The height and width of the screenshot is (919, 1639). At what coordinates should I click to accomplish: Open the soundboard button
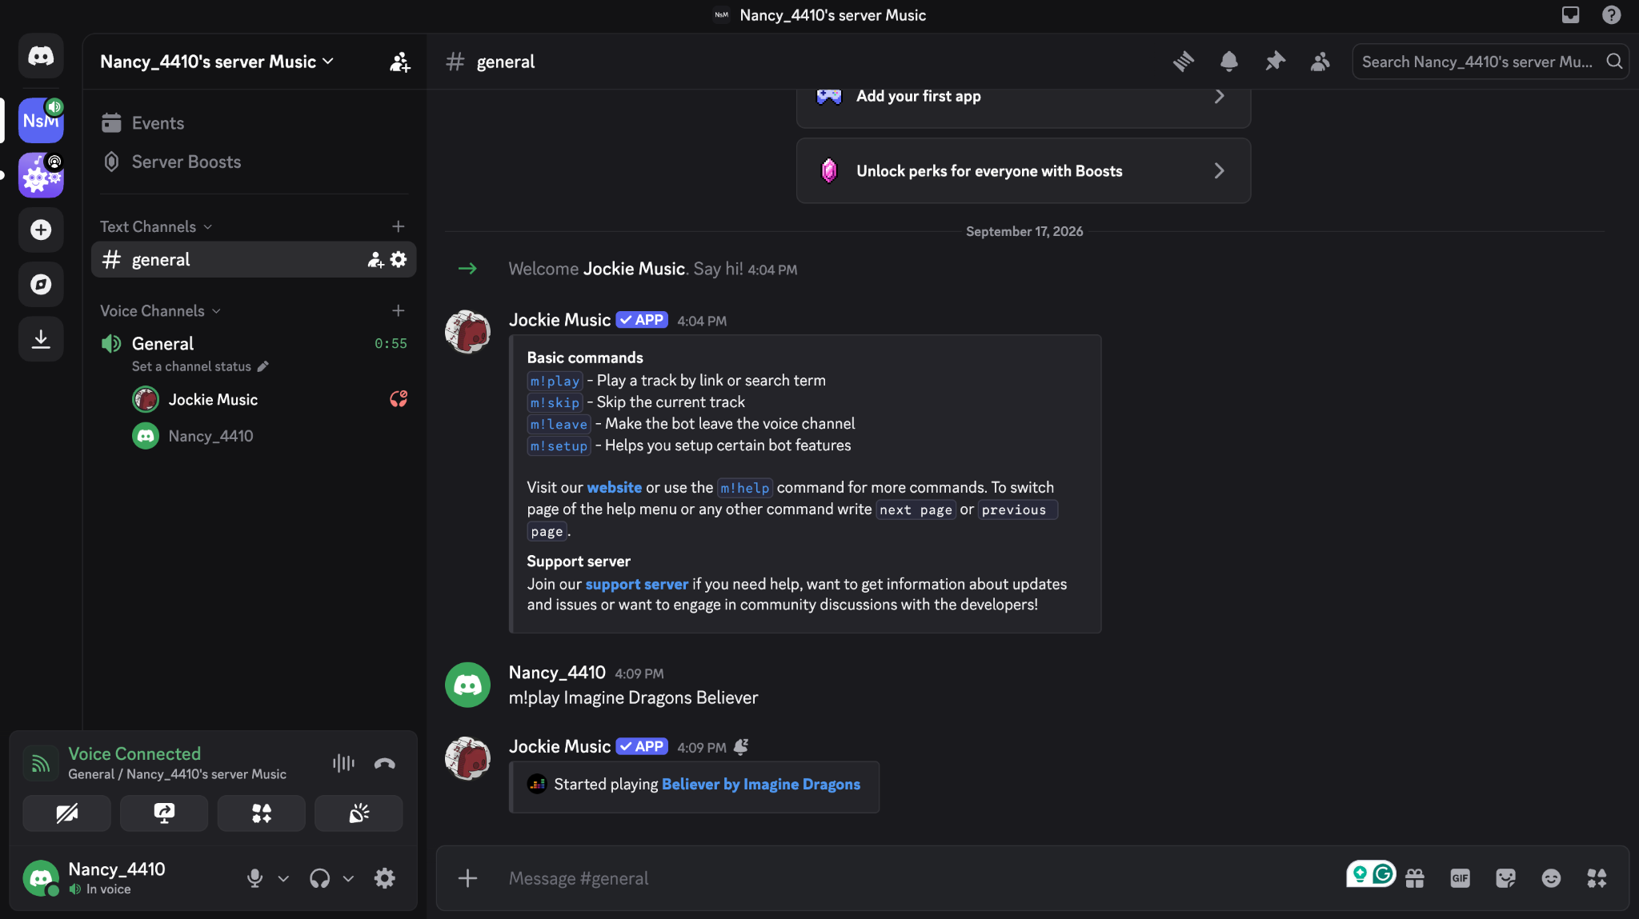359,813
